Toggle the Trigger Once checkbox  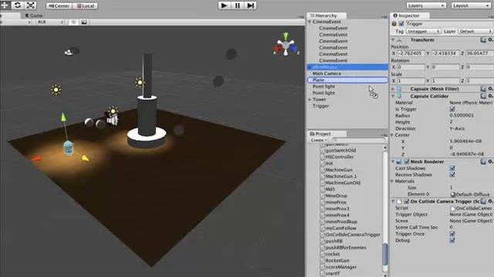pos(452,234)
